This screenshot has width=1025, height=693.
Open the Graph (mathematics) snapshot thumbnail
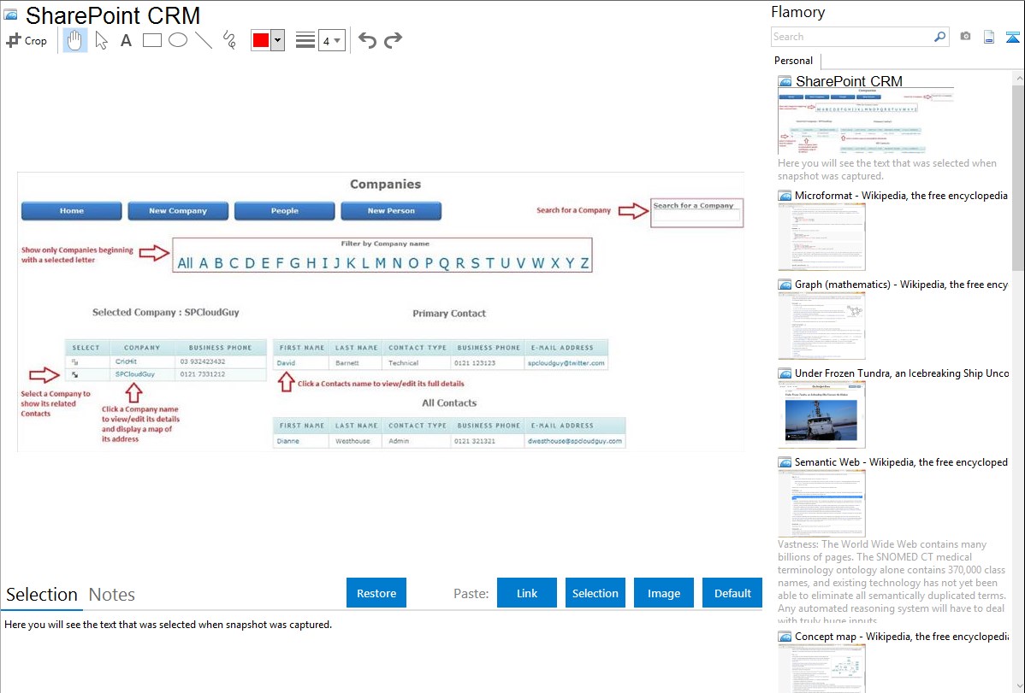click(821, 326)
